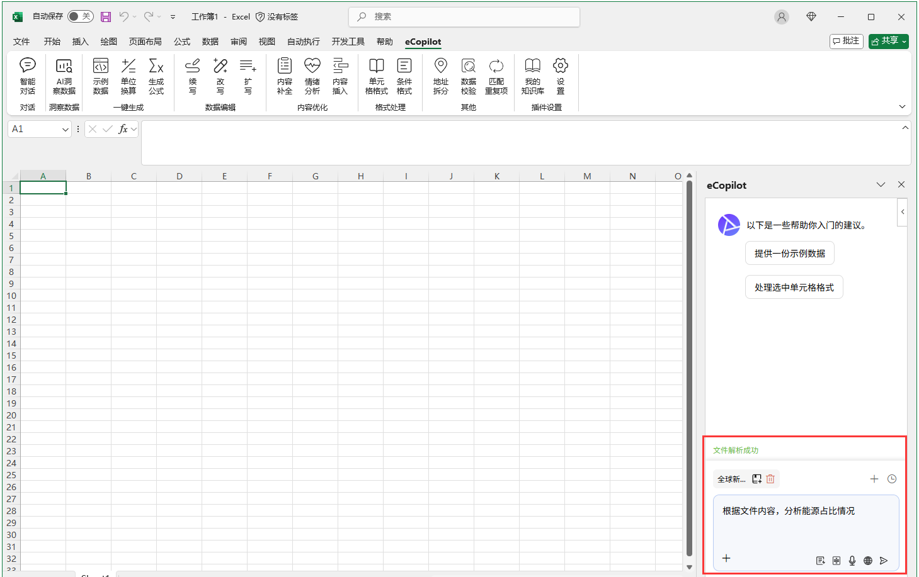
Task: Toggle the globe web search icon
Action: click(868, 561)
